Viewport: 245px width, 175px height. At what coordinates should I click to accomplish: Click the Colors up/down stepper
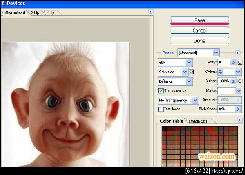[220, 72]
